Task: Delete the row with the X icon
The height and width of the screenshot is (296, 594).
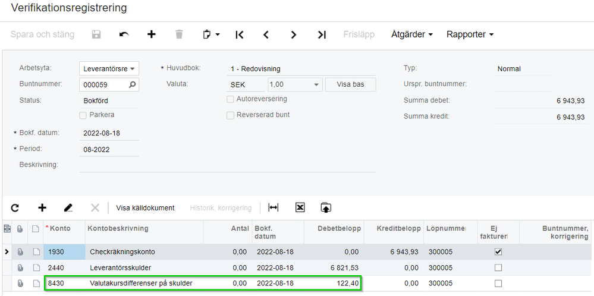Action: click(x=95, y=208)
